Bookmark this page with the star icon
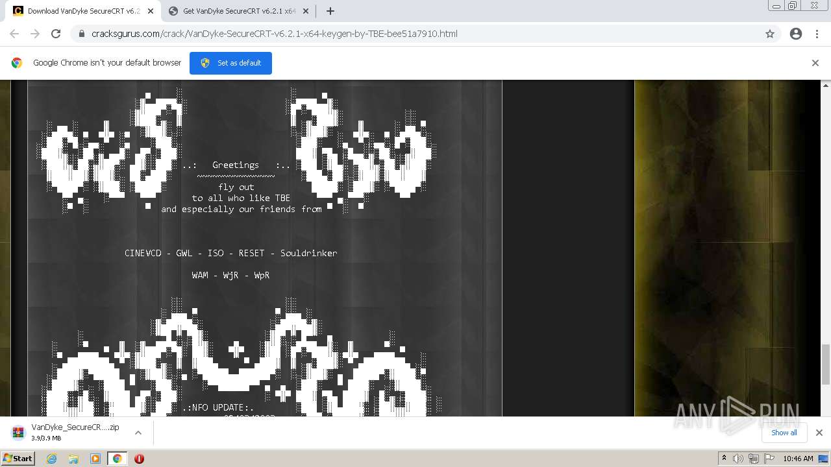The width and height of the screenshot is (831, 467). (770, 34)
